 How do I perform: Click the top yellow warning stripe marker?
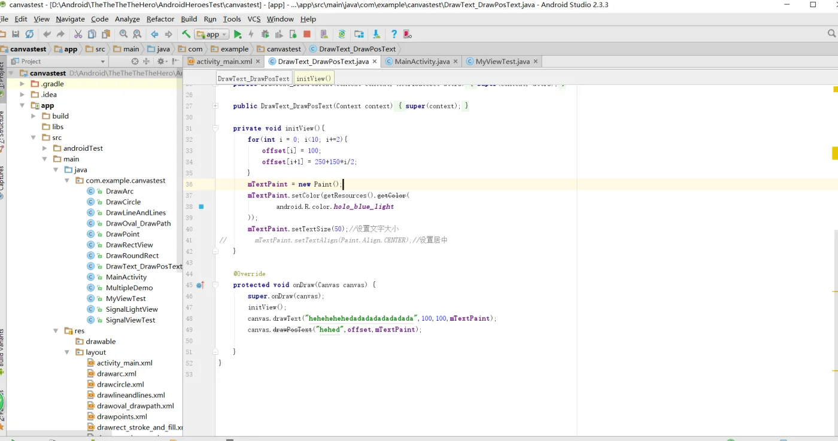[835, 90]
